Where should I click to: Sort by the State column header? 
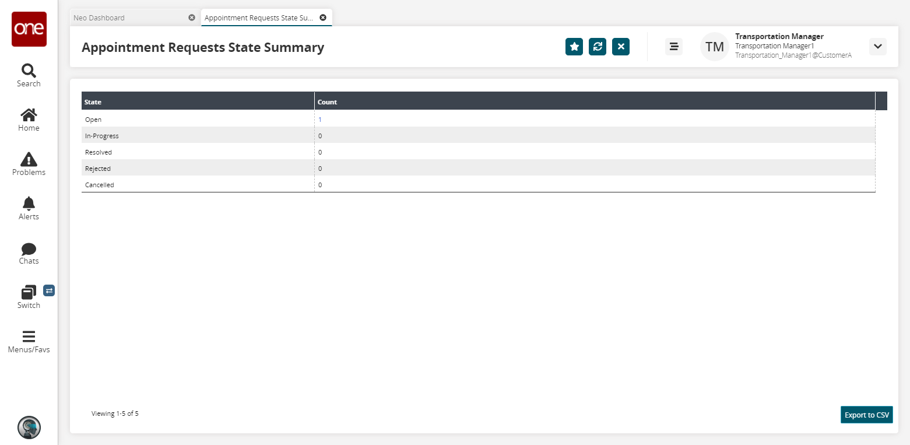coord(198,101)
